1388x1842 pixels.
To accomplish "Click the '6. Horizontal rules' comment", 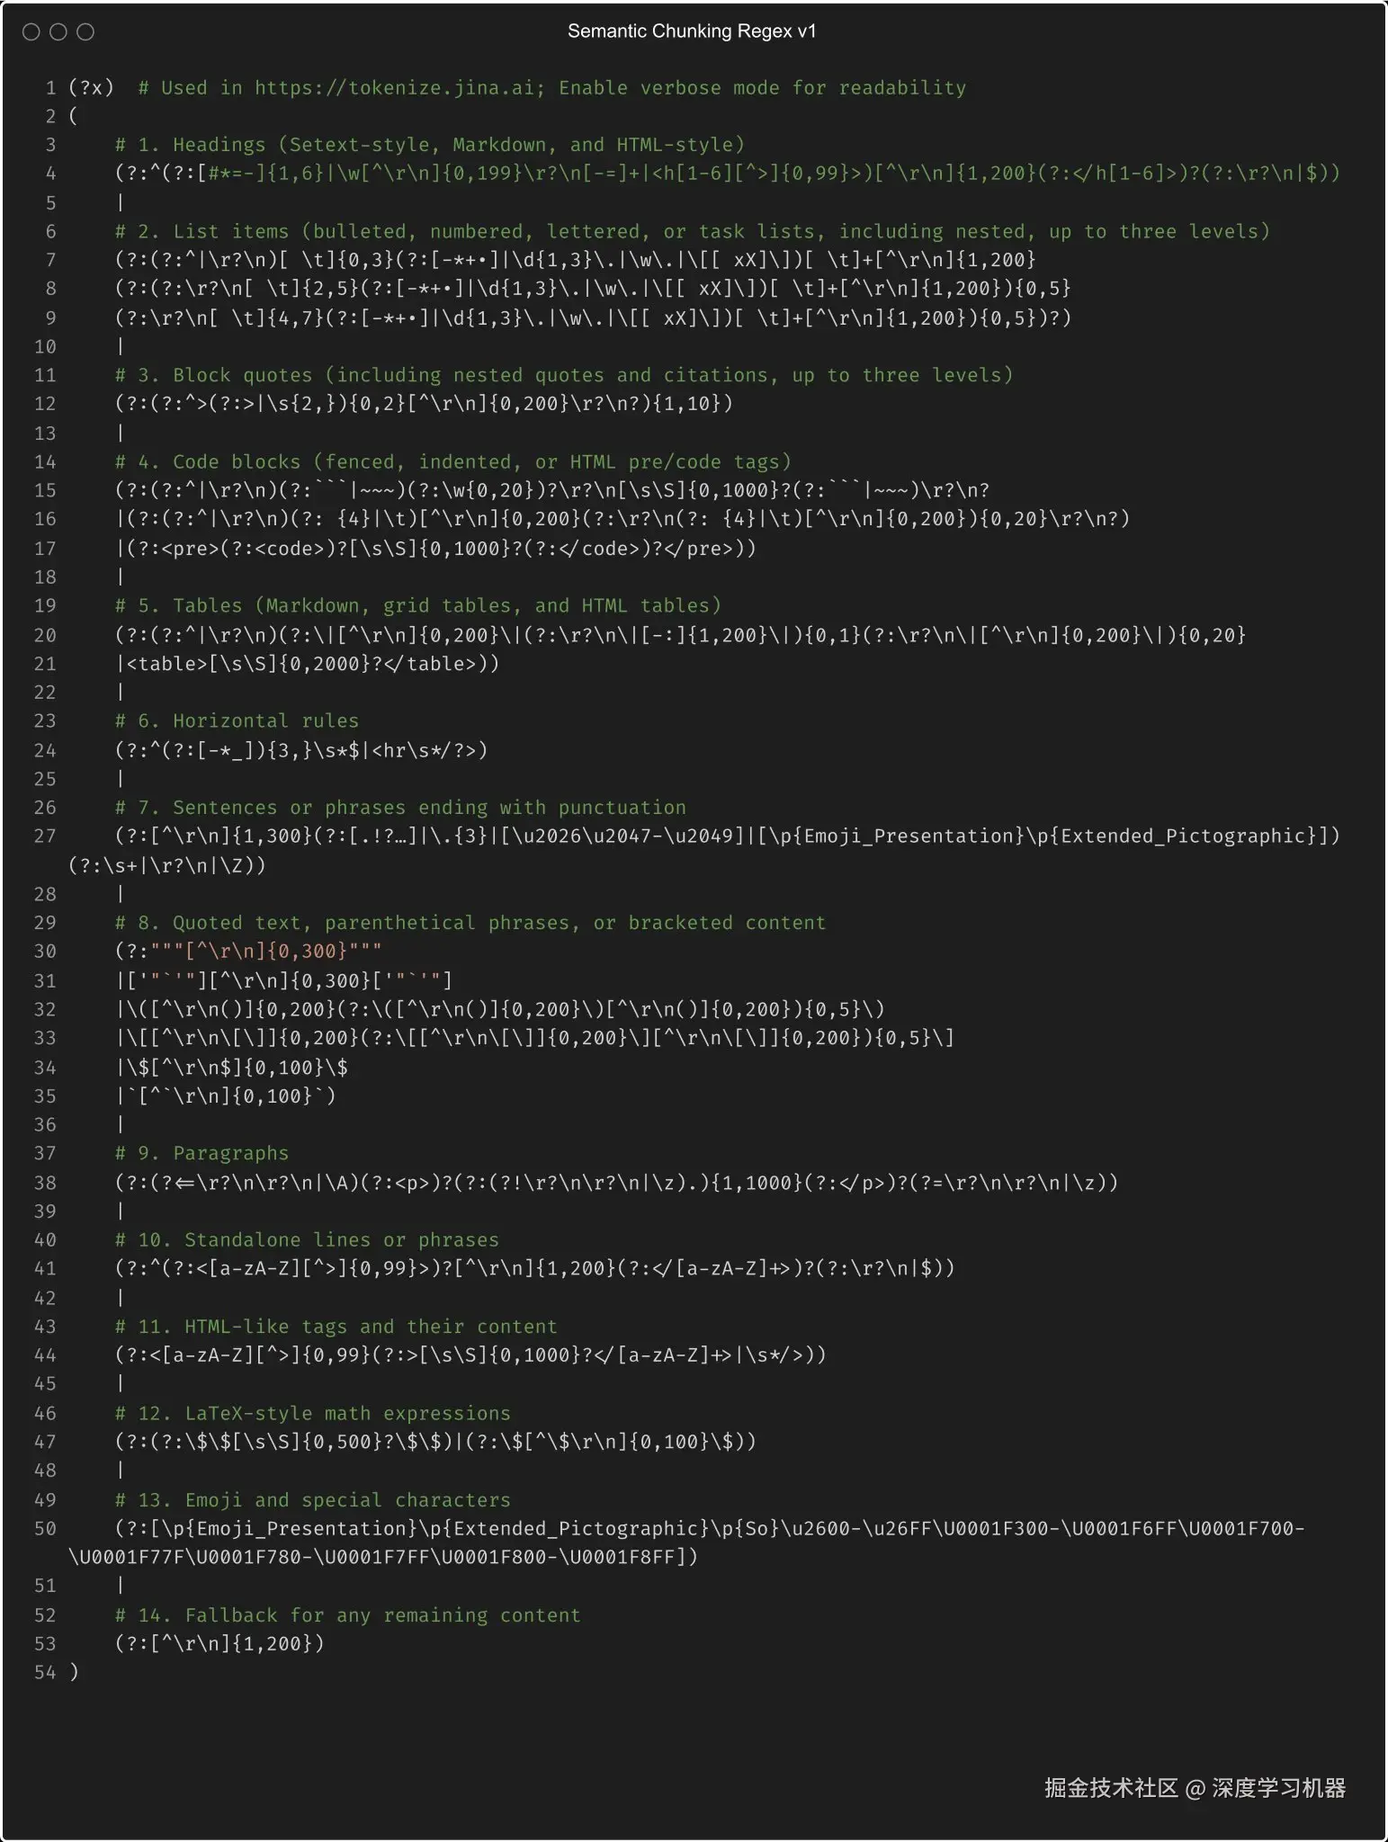I will click(237, 721).
